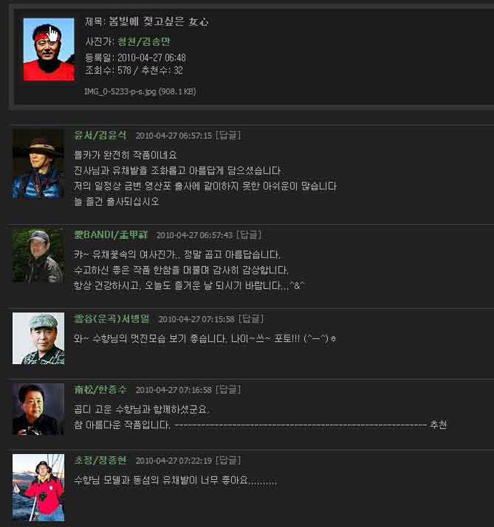
Task: Reply to 윤서/김윤식's comment via 답글
Action: [x=228, y=135]
